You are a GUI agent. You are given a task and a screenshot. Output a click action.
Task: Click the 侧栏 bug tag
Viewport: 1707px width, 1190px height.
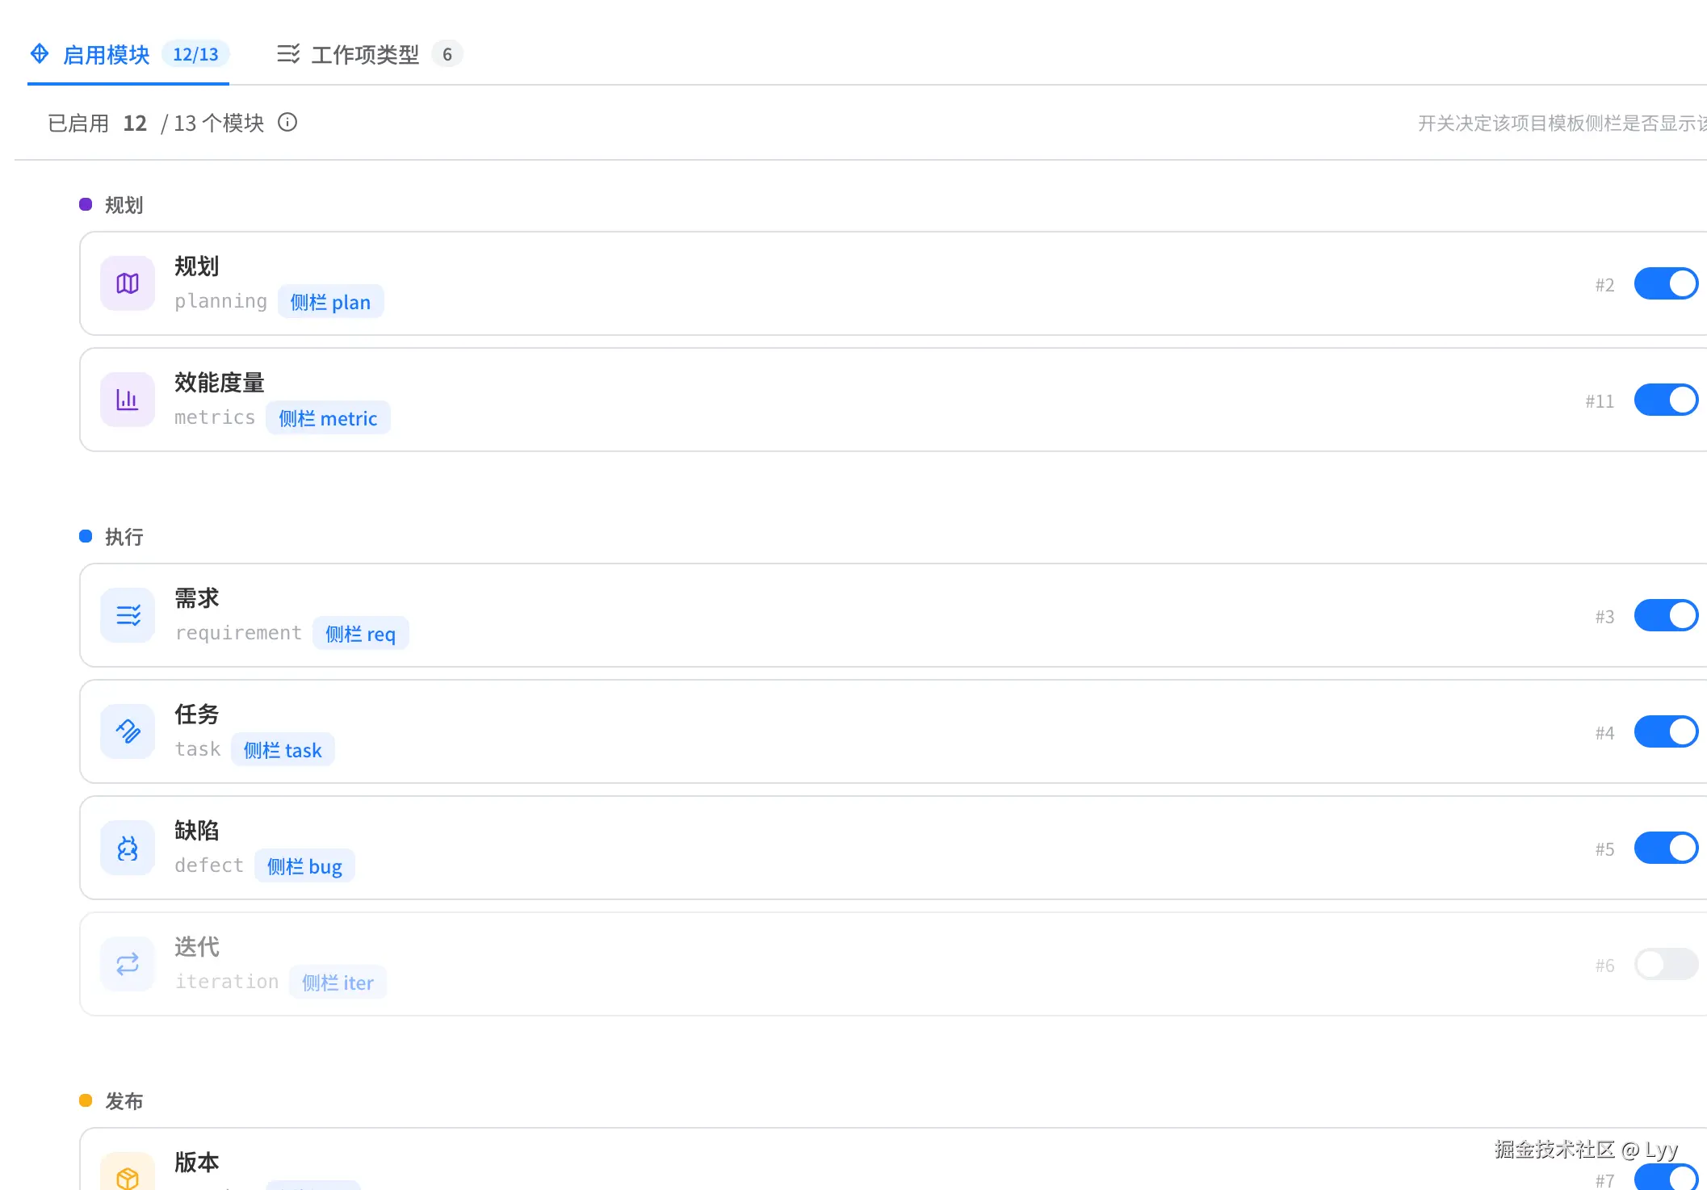[304, 866]
